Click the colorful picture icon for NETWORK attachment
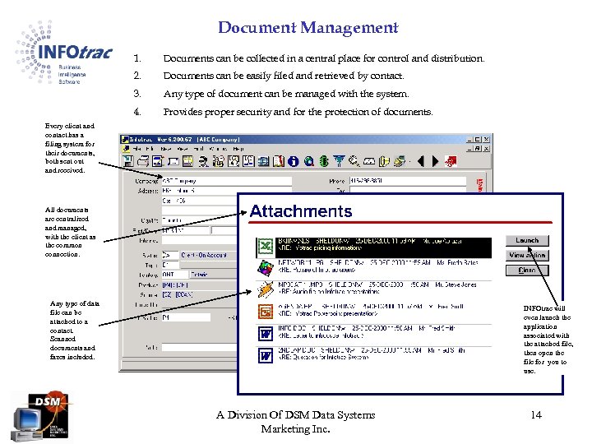 pos(265,268)
